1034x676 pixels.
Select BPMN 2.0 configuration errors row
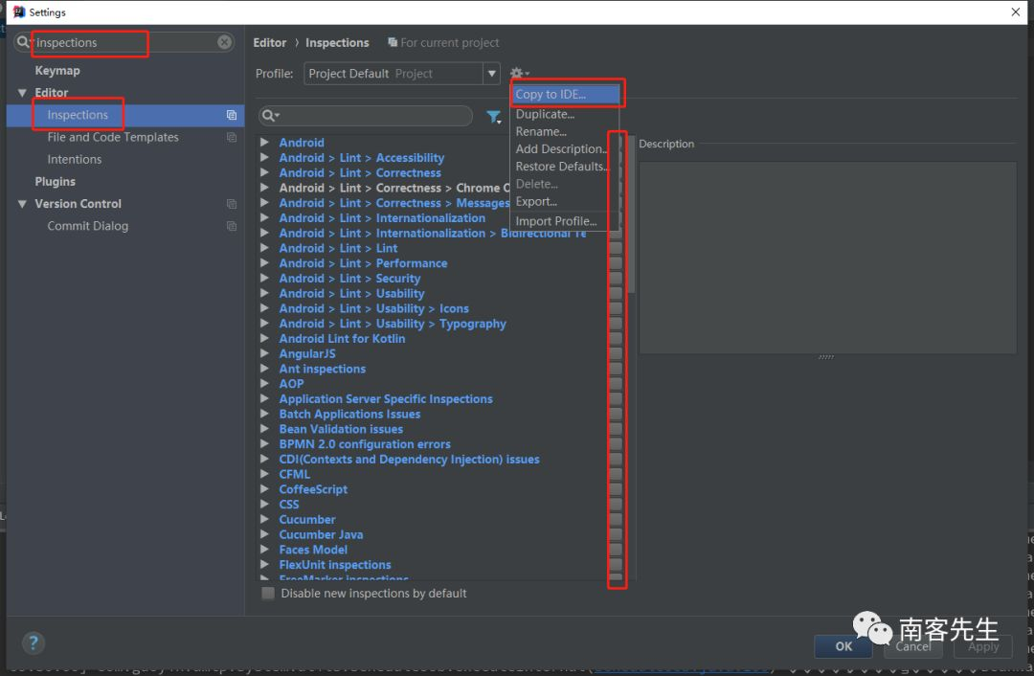(365, 444)
